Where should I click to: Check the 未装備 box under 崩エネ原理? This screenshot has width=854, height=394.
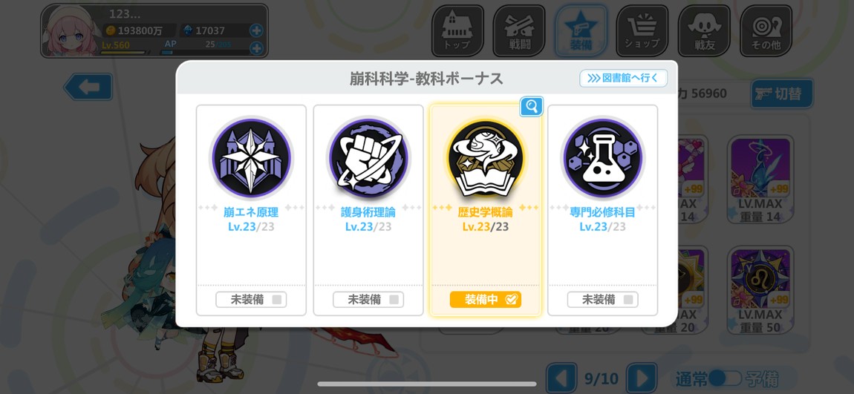[x=251, y=299]
